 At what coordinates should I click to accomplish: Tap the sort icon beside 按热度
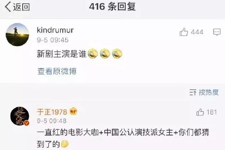tap(193, 92)
